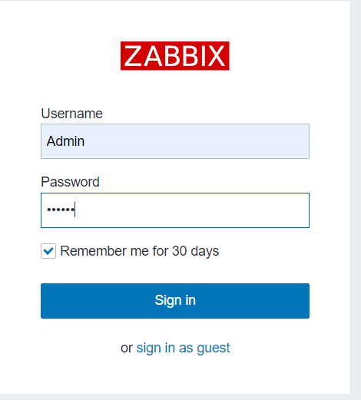This screenshot has width=361, height=400.
Task: Click the "Remember me for 30 days" label
Action: 140,251
